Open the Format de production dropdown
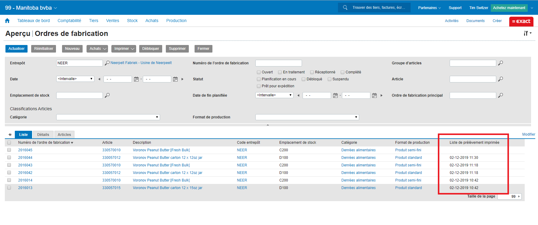Screen dimensions: 538x225 tap(307, 117)
